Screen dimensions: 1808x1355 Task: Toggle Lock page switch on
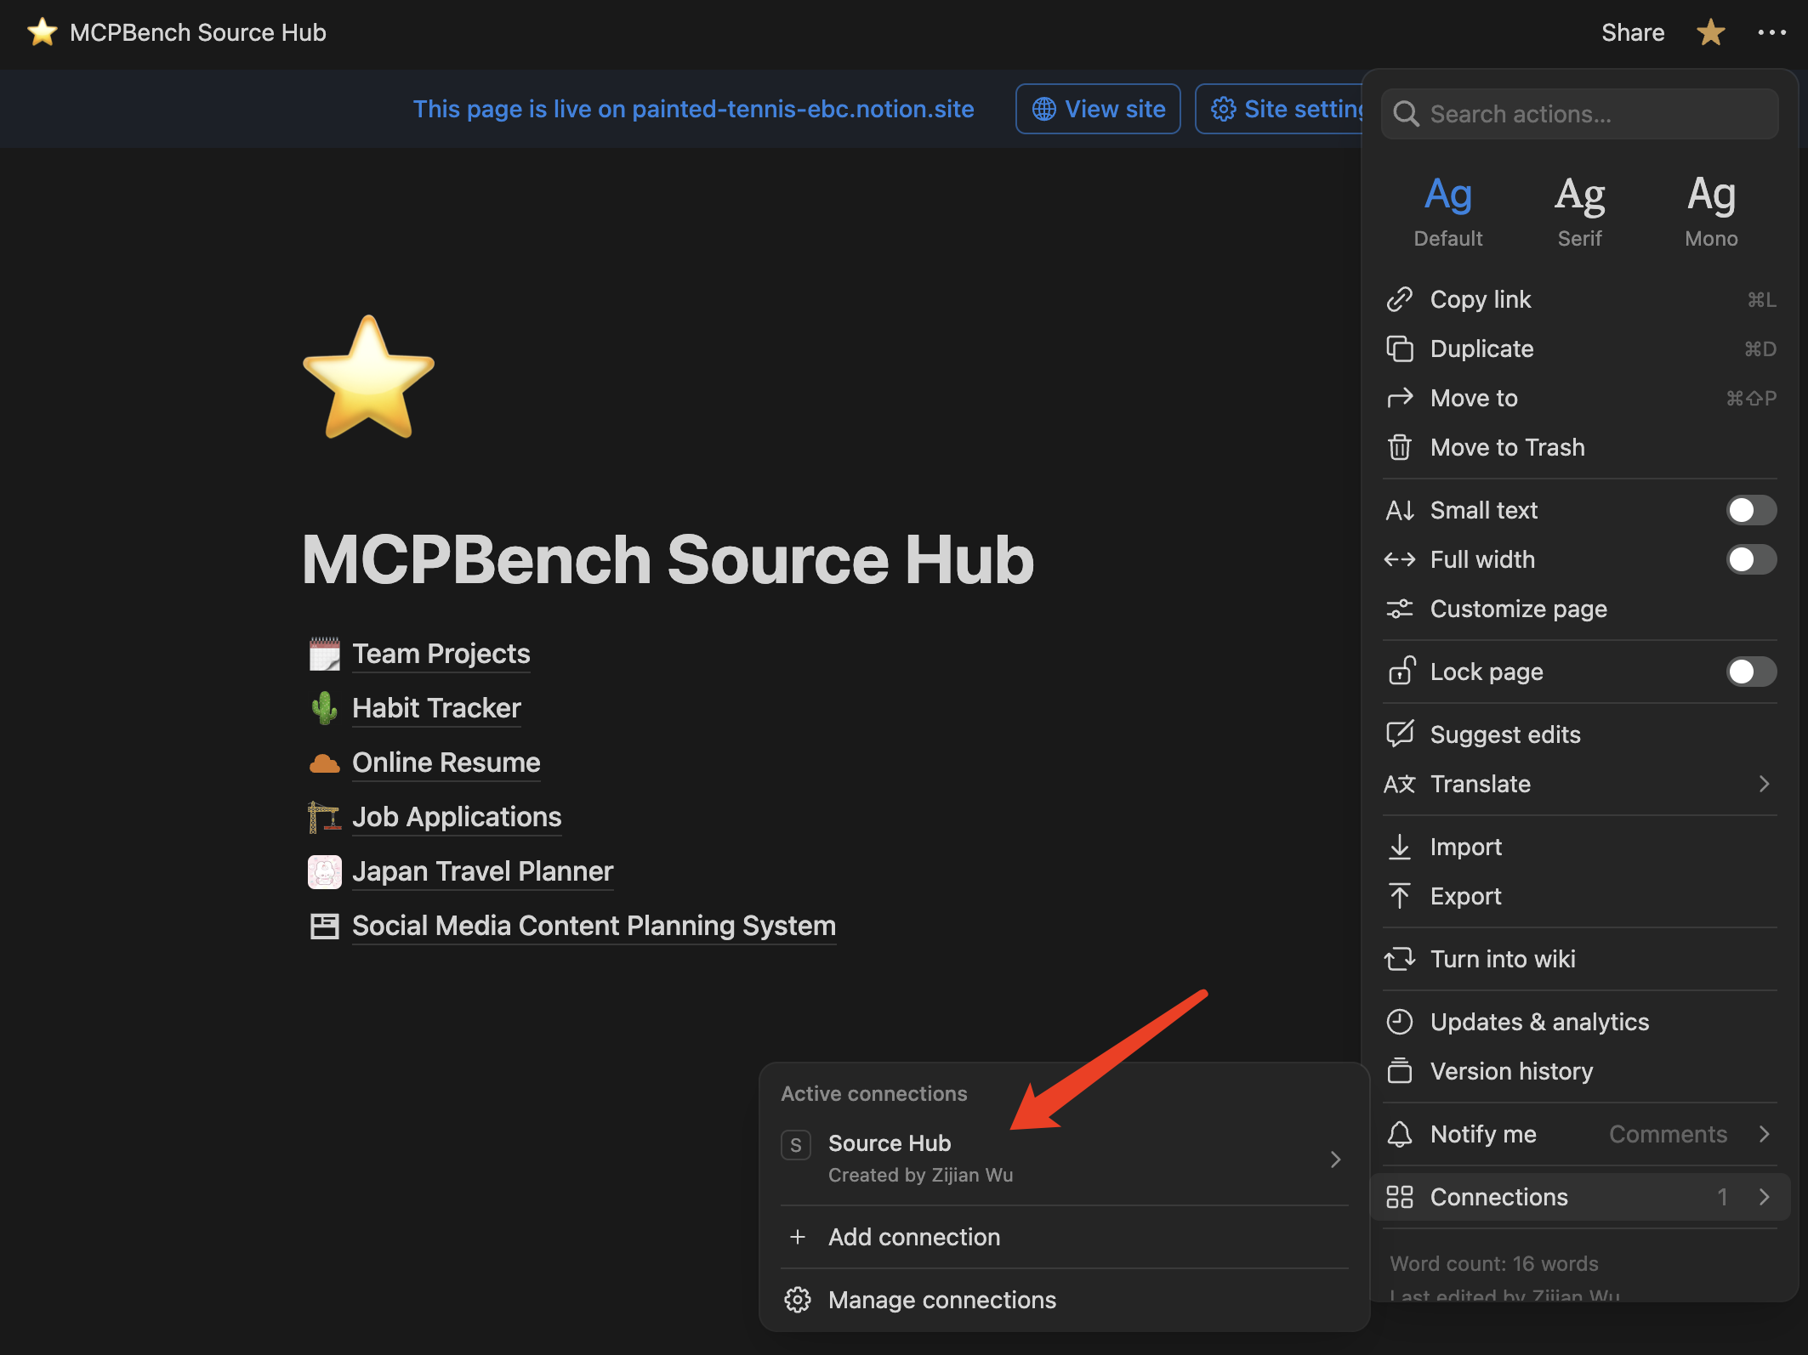1750,672
